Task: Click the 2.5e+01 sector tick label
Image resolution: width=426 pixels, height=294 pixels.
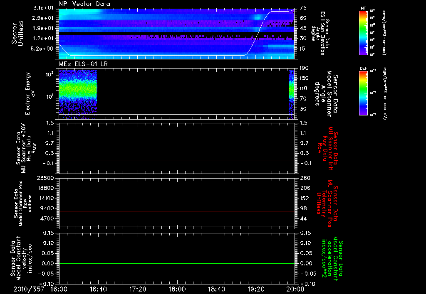Action: coord(43,18)
